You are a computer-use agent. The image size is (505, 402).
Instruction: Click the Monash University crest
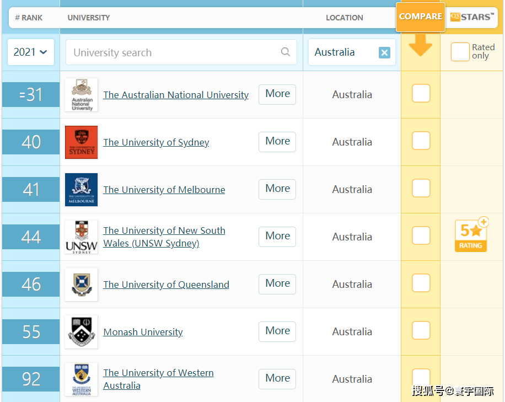pyautogui.click(x=81, y=332)
